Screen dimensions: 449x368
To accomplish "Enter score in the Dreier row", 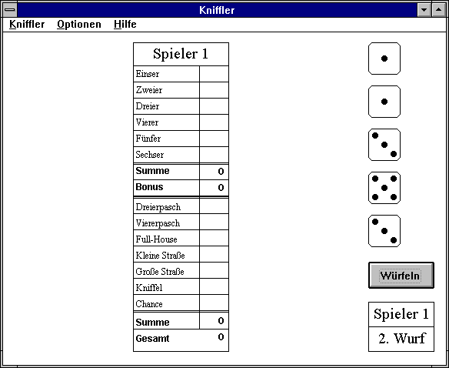I will coord(214,106).
